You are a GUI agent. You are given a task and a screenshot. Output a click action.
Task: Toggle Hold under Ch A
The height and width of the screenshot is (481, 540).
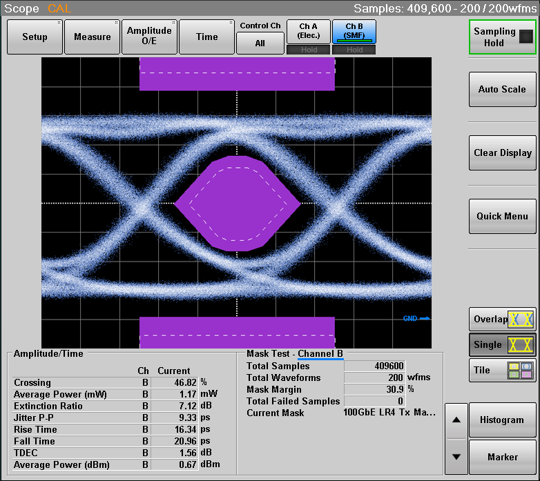pos(308,50)
